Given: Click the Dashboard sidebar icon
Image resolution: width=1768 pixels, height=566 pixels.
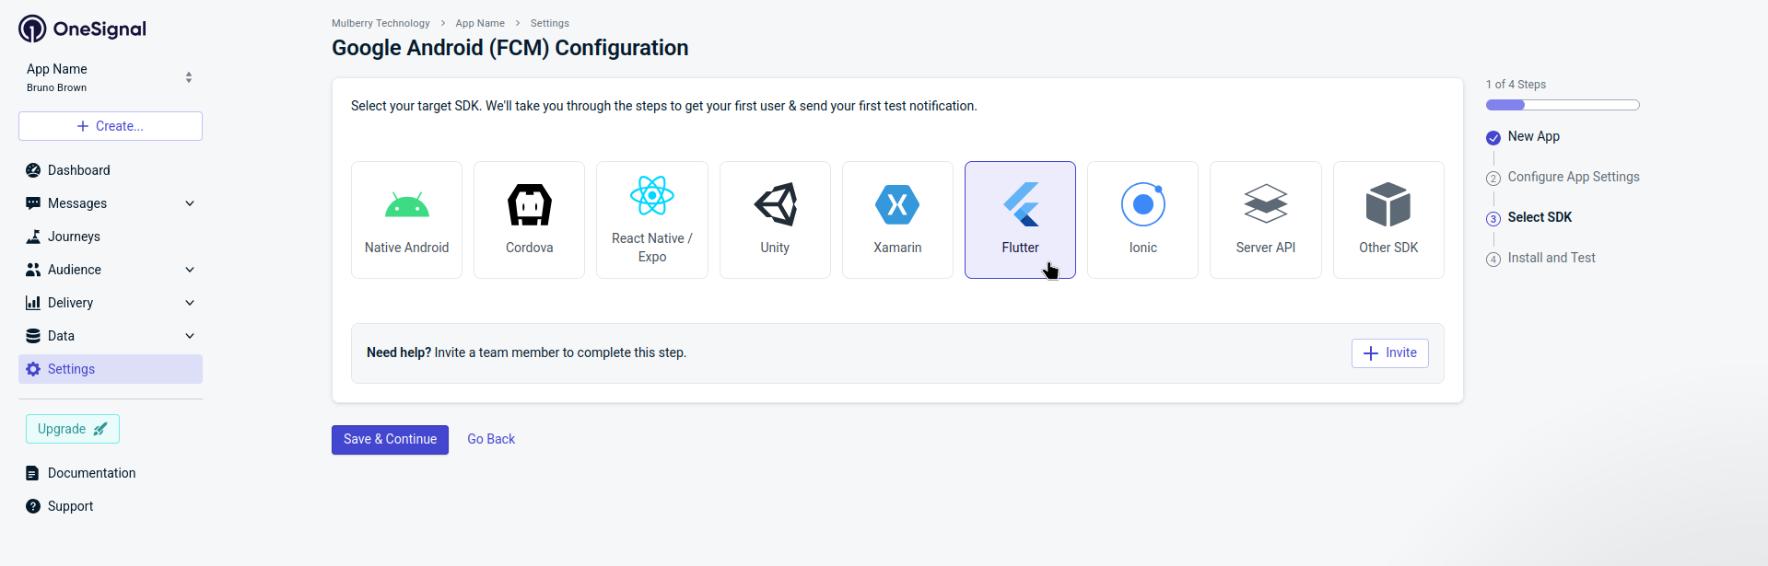Looking at the screenshot, I should [33, 170].
